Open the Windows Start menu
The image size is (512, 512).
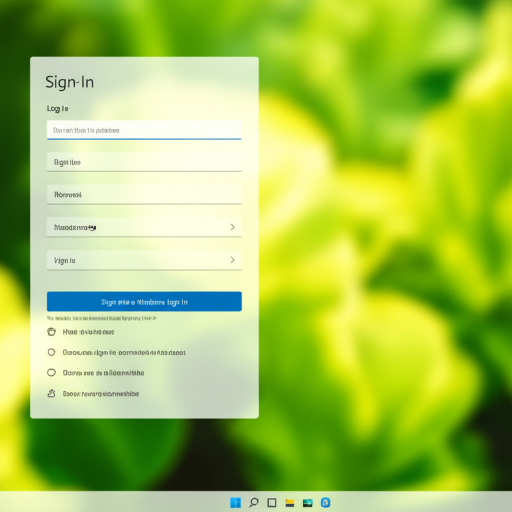[235, 502]
